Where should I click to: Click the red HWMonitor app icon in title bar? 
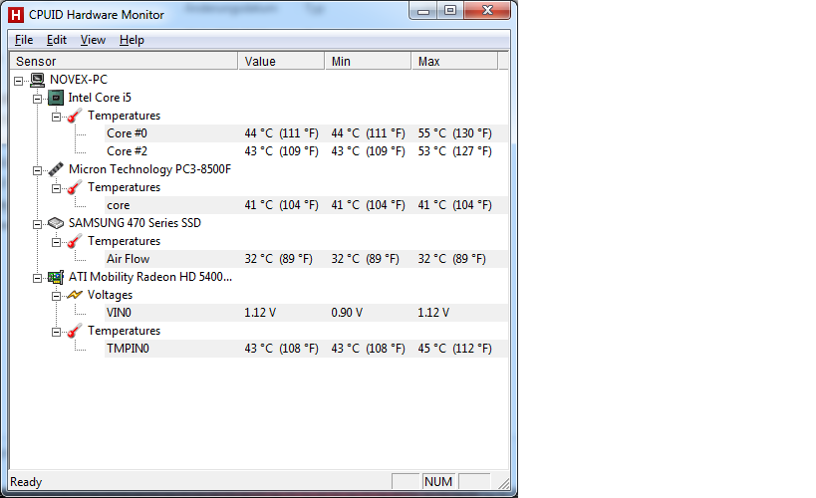coord(16,15)
